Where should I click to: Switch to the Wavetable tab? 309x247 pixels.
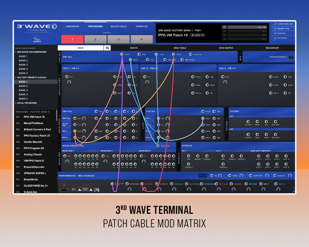pyautogui.click(x=118, y=27)
